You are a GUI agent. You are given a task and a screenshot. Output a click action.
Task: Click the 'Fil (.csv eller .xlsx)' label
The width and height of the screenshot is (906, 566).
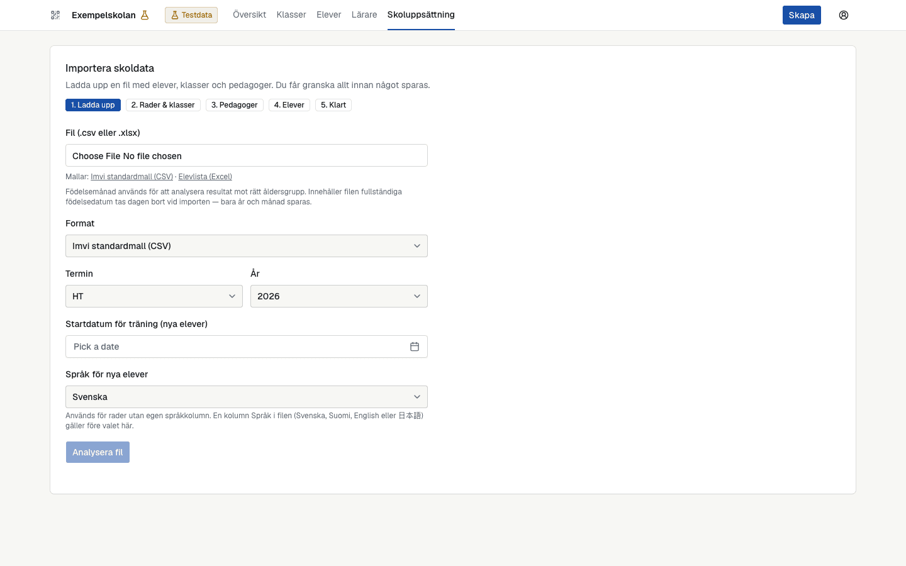pyautogui.click(x=103, y=133)
